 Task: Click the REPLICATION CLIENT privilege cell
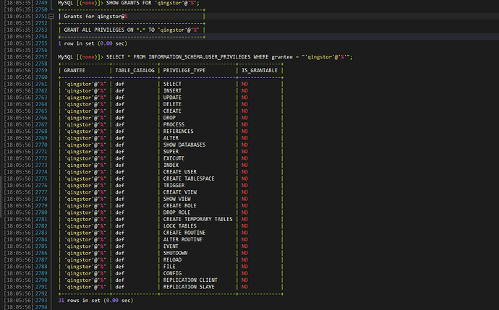(190, 280)
